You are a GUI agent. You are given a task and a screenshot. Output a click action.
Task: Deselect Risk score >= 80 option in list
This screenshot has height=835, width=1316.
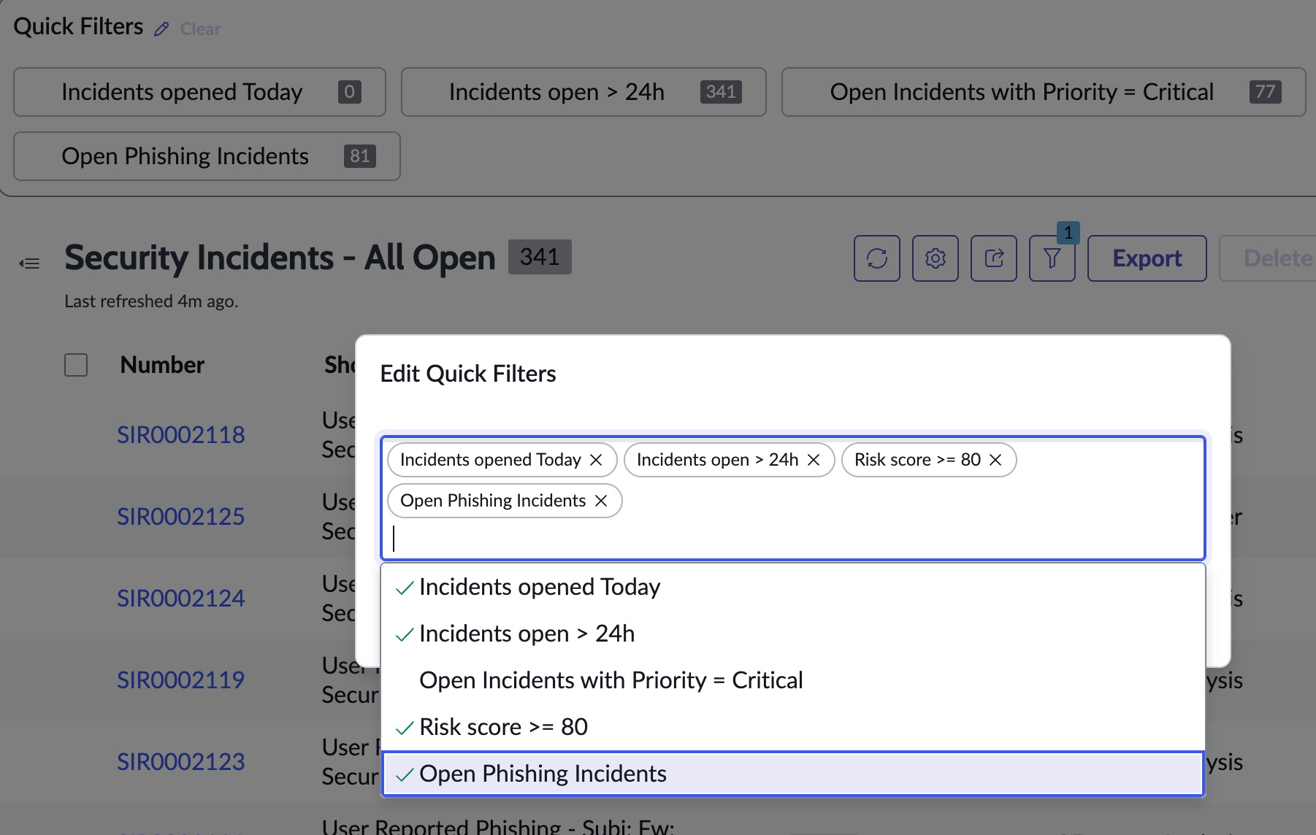point(793,727)
